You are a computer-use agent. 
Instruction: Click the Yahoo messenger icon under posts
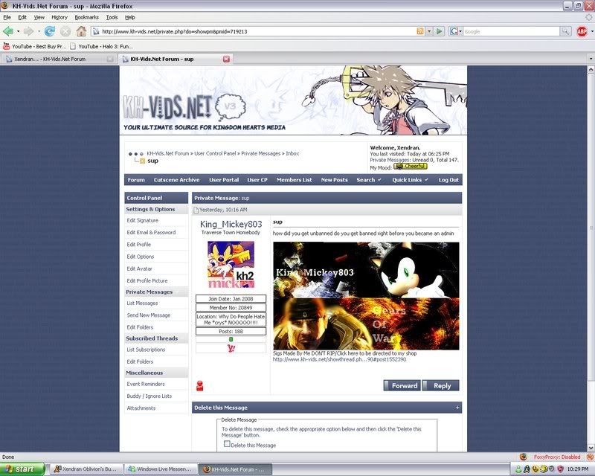point(231,348)
